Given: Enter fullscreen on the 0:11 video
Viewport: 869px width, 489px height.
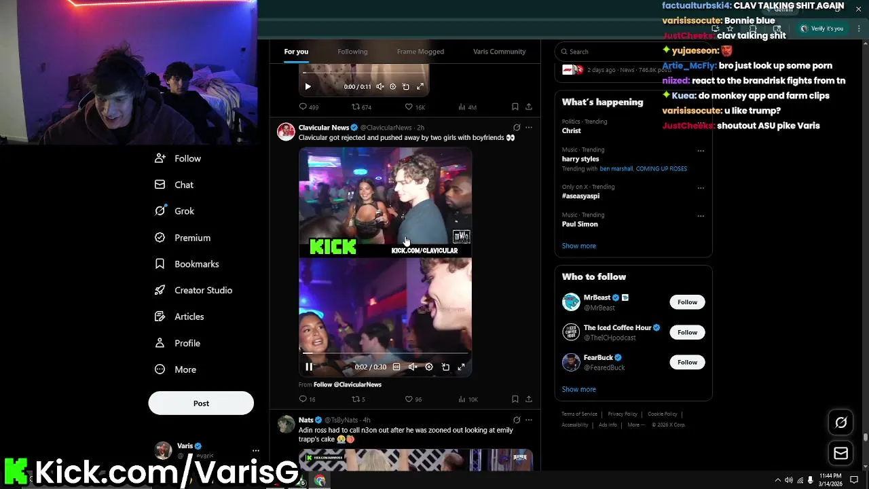Looking at the screenshot, I should click(420, 86).
